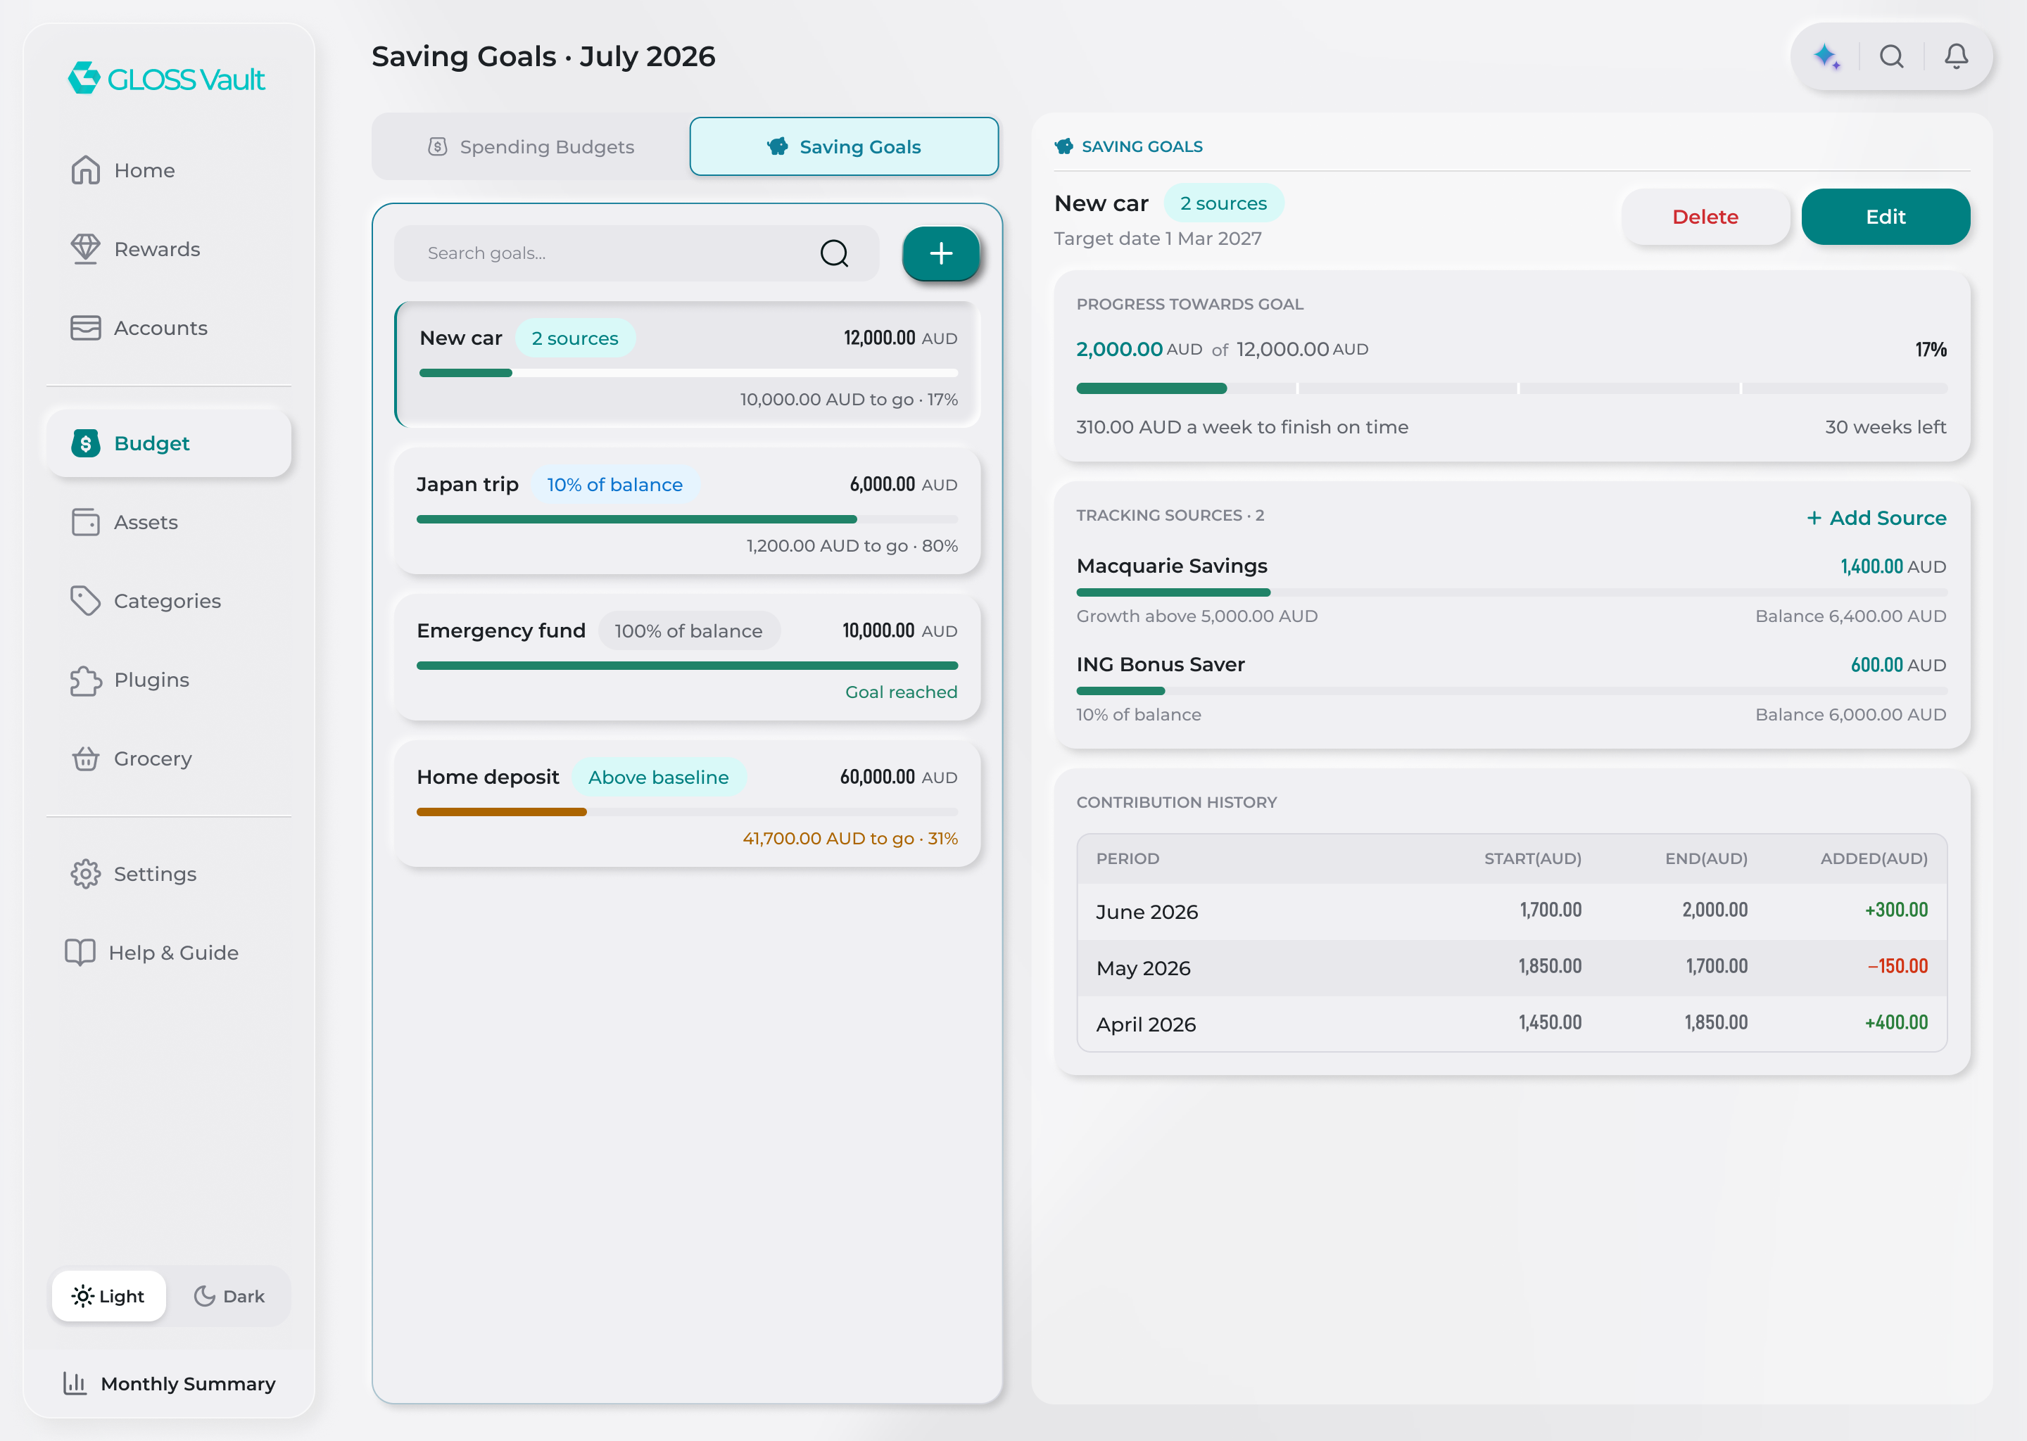Select the Saving Goals tab

point(844,146)
